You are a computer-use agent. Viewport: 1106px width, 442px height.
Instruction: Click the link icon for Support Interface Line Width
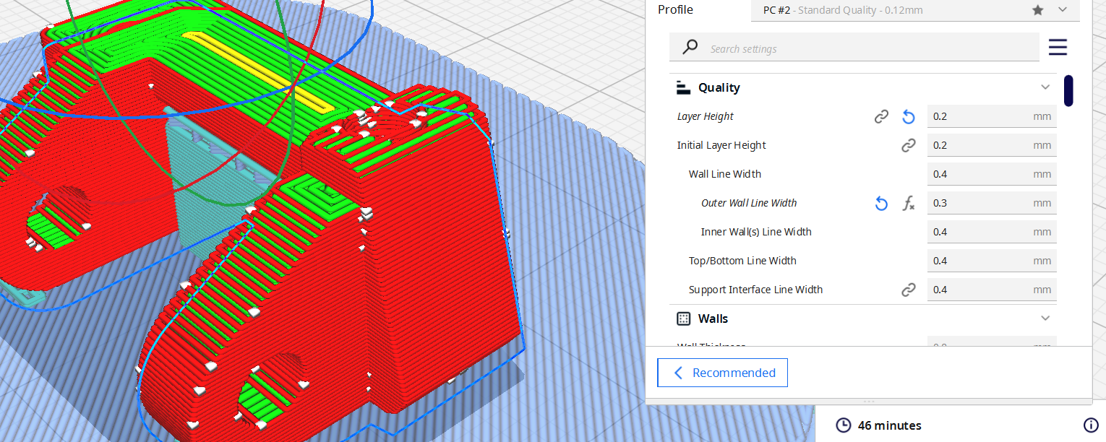[x=909, y=290]
